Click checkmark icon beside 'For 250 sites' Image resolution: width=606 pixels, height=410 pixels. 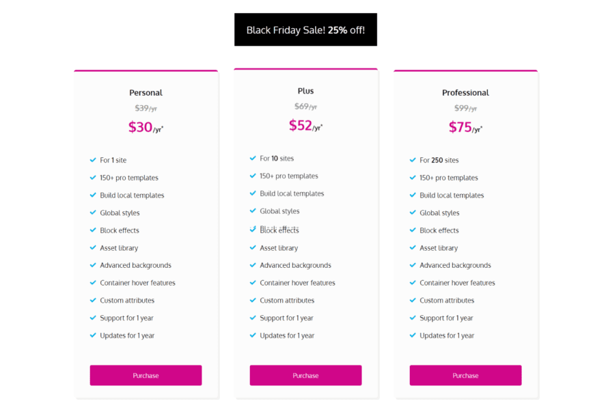click(413, 160)
